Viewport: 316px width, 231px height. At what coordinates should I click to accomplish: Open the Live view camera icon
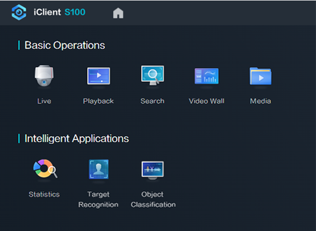[x=44, y=77]
